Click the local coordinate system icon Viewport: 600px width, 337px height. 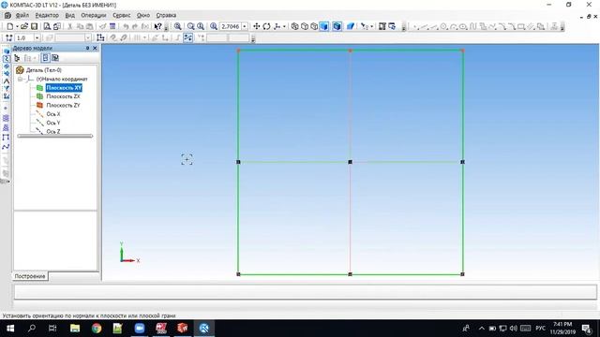click(x=100, y=37)
